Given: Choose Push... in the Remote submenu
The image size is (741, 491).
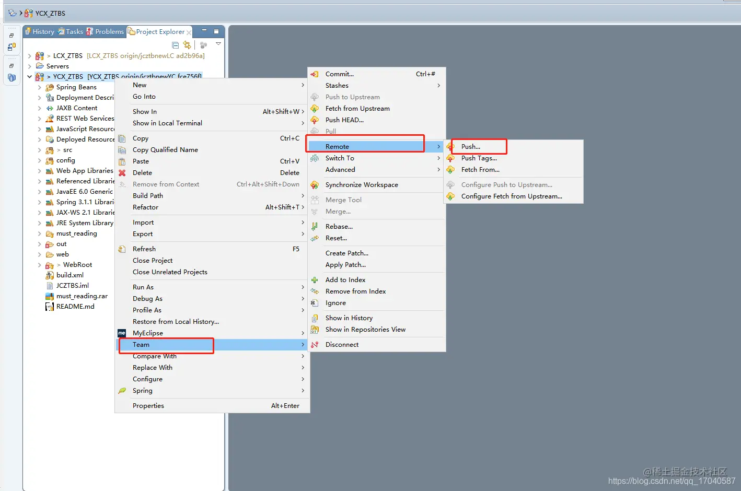Looking at the screenshot, I should (x=514, y=147).
